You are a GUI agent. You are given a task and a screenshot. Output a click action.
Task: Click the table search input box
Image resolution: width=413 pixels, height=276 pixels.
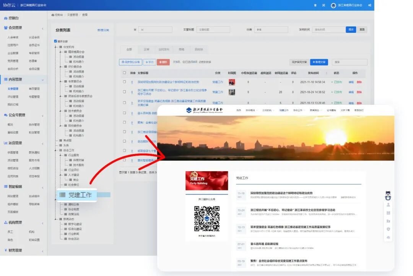click(350, 62)
